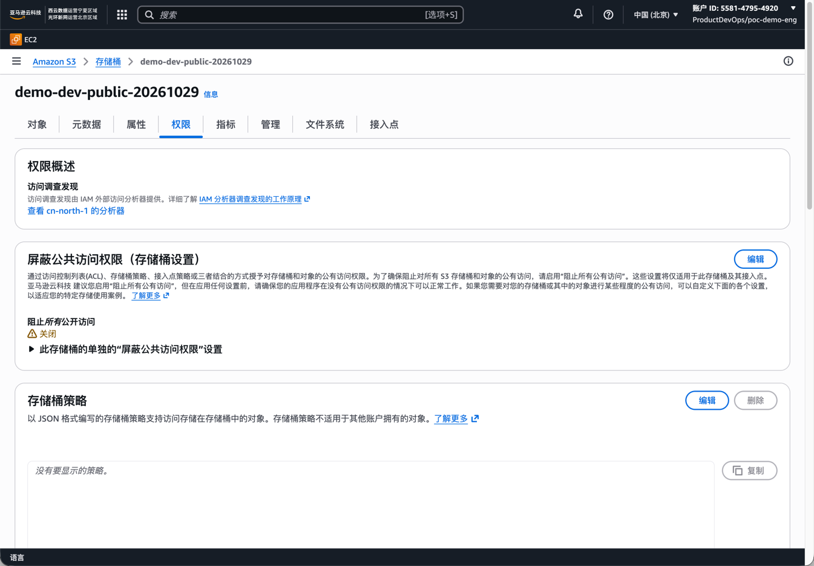Viewport: 814px width, 566px height.
Task: Go to Amazon S3 breadcrumb link
Action: point(54,62)
